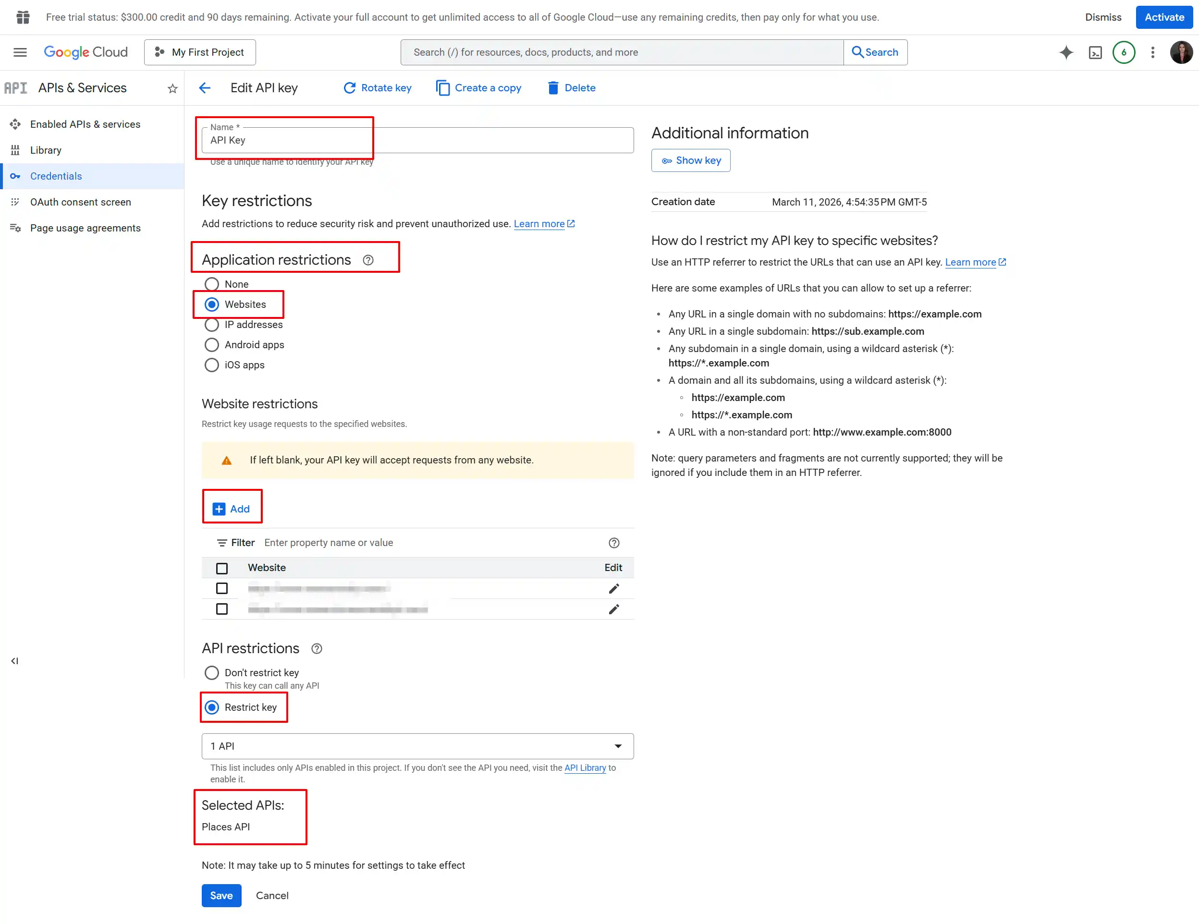Screen dimensions: 1199x924
Task: Open the My First Project selector
Action: [200, 52]
